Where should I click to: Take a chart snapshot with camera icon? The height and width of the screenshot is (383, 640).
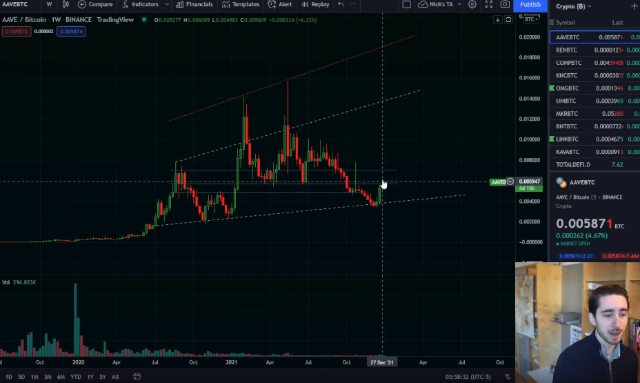coord(506,5)
